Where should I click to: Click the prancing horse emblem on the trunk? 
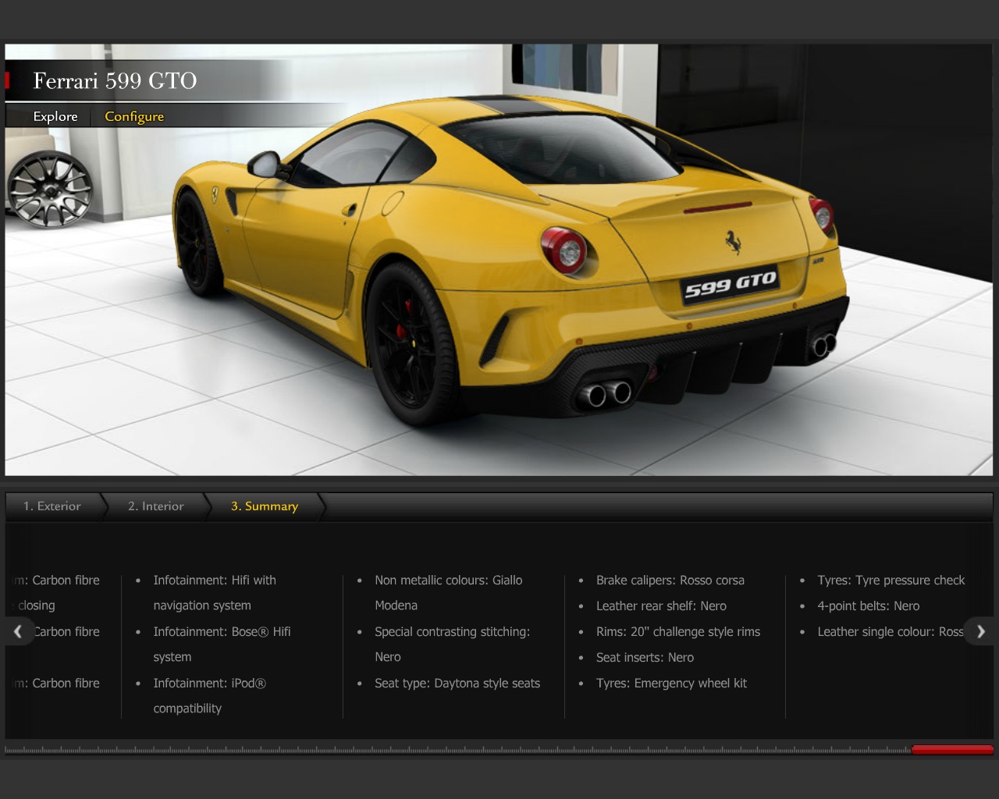pyautogui.click(x=732, y=242)
